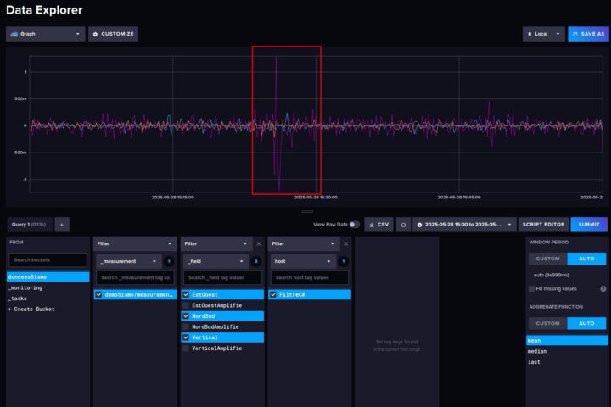Screen dimensions: 611x407
Task: Check the EstOuestAmplifie field
Action: click(186, 305)
